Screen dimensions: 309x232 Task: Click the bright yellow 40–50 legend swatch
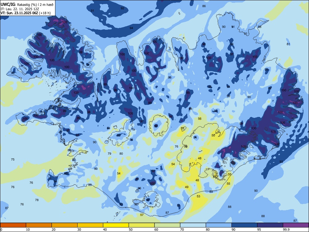click(116, 225)
